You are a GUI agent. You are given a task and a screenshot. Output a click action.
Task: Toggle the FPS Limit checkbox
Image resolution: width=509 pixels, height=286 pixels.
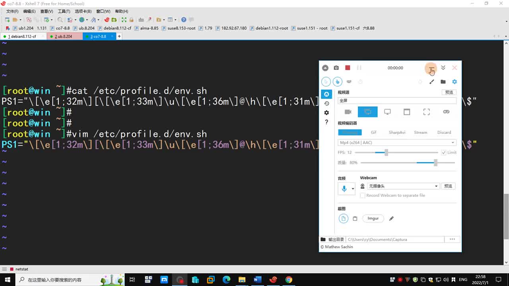444,153
